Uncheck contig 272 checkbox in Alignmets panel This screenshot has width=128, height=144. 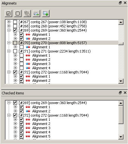coord(15,72)
